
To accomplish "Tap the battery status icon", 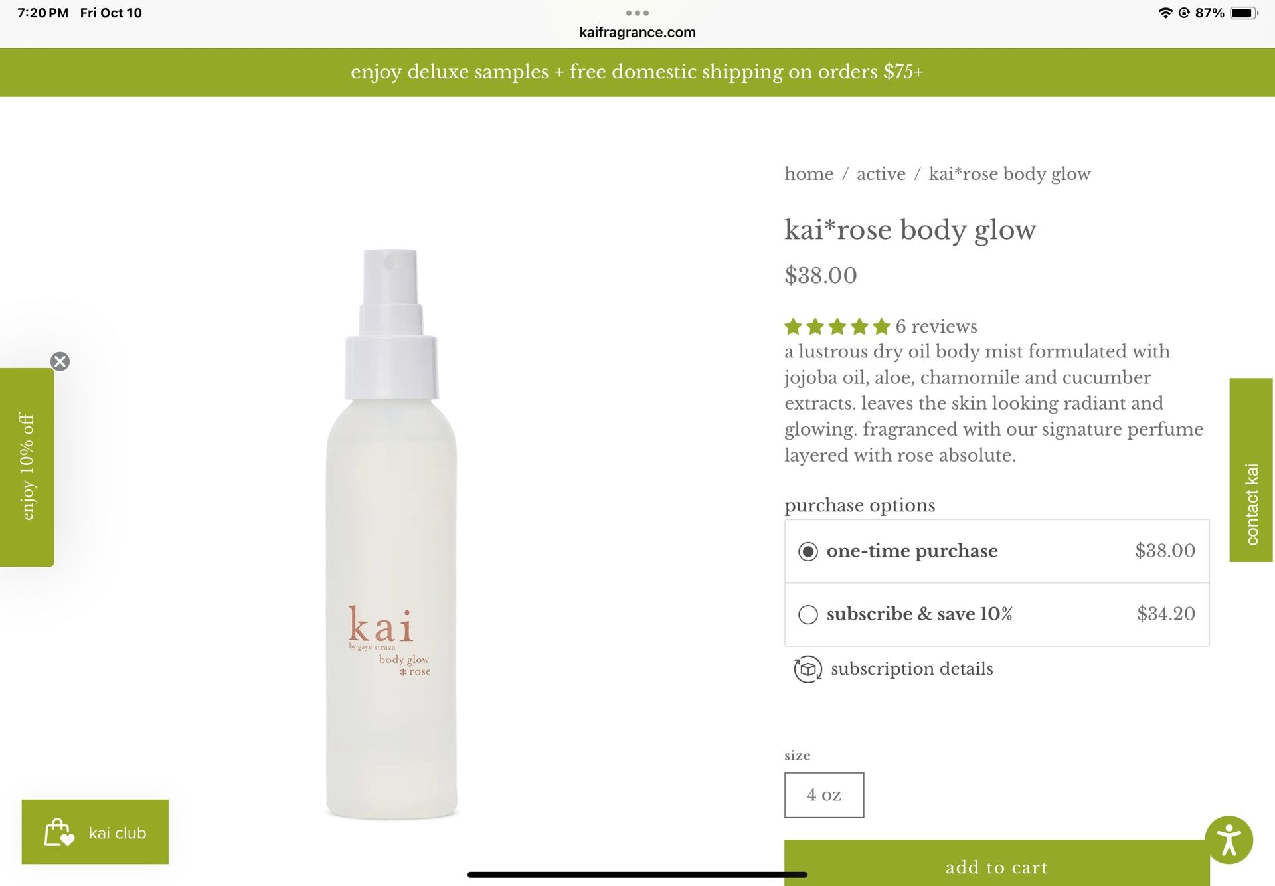I will tap(1244, 13).
